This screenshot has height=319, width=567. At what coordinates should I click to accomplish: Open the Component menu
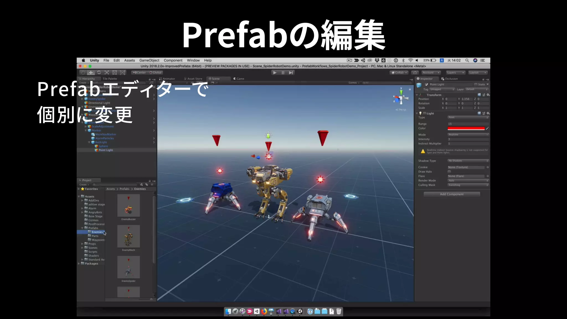173,60
